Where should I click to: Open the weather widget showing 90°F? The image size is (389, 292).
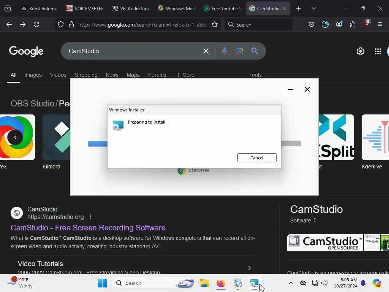pyautogui.click(x=20, y=283)
